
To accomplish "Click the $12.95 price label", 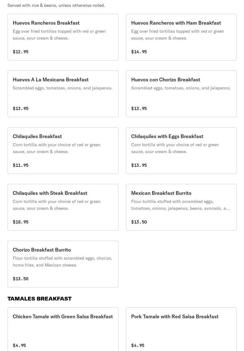I will (x=21, y=52).
